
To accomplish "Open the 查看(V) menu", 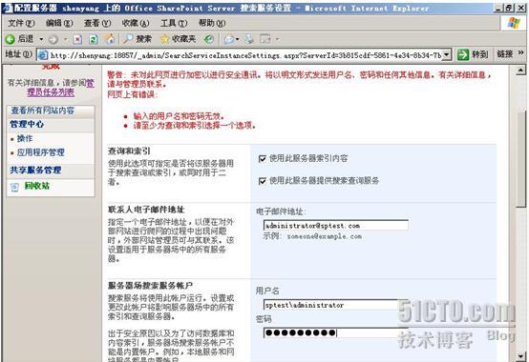I will tap(97, 23).
